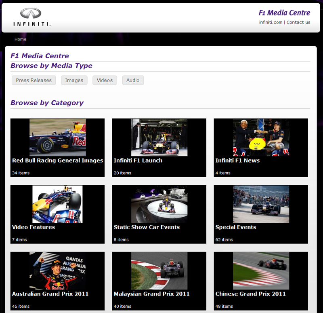Click the Chinese Grand Prix 2011 title

250,294
